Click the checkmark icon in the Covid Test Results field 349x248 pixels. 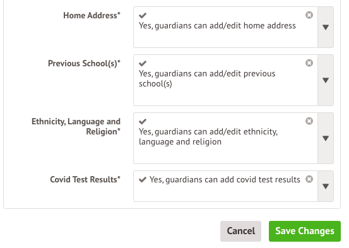coord(143,180)
